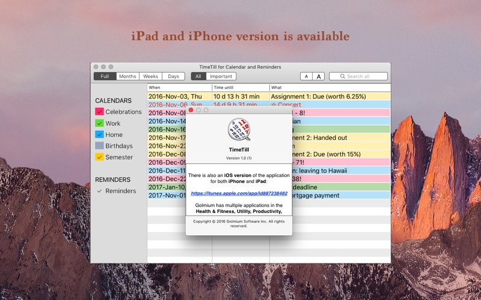Click the search magnifier icon
The image size is (481, 300).
pos(342,76)
